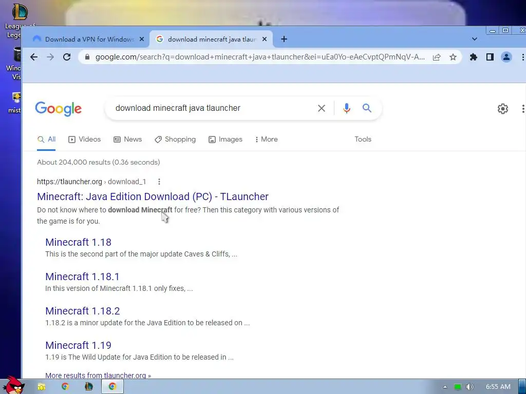This screenshot has width=526, height=394.
Task: View site info via the padlock icon
Action: [87, 57]
